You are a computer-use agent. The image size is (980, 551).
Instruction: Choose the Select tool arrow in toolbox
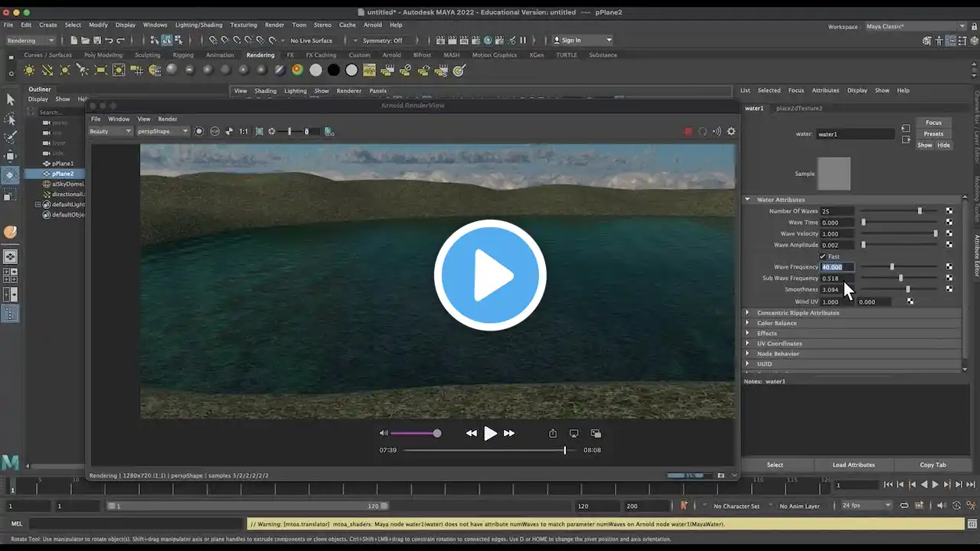(11, 99)
